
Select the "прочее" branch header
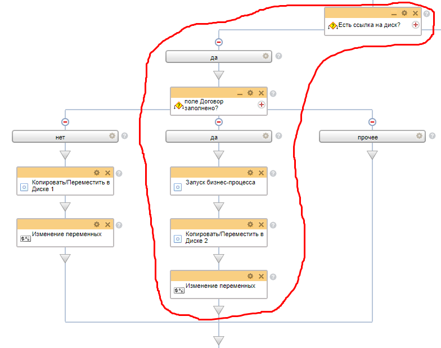point(366,136)
